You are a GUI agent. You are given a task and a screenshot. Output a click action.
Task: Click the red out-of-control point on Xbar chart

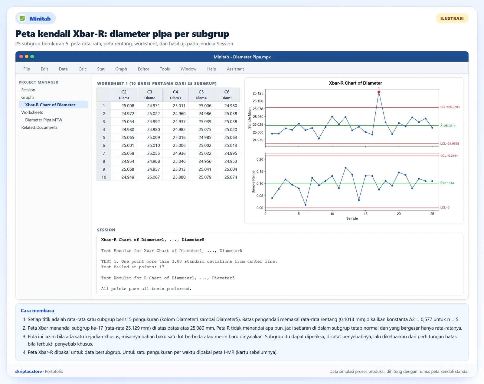click(379, 92)
